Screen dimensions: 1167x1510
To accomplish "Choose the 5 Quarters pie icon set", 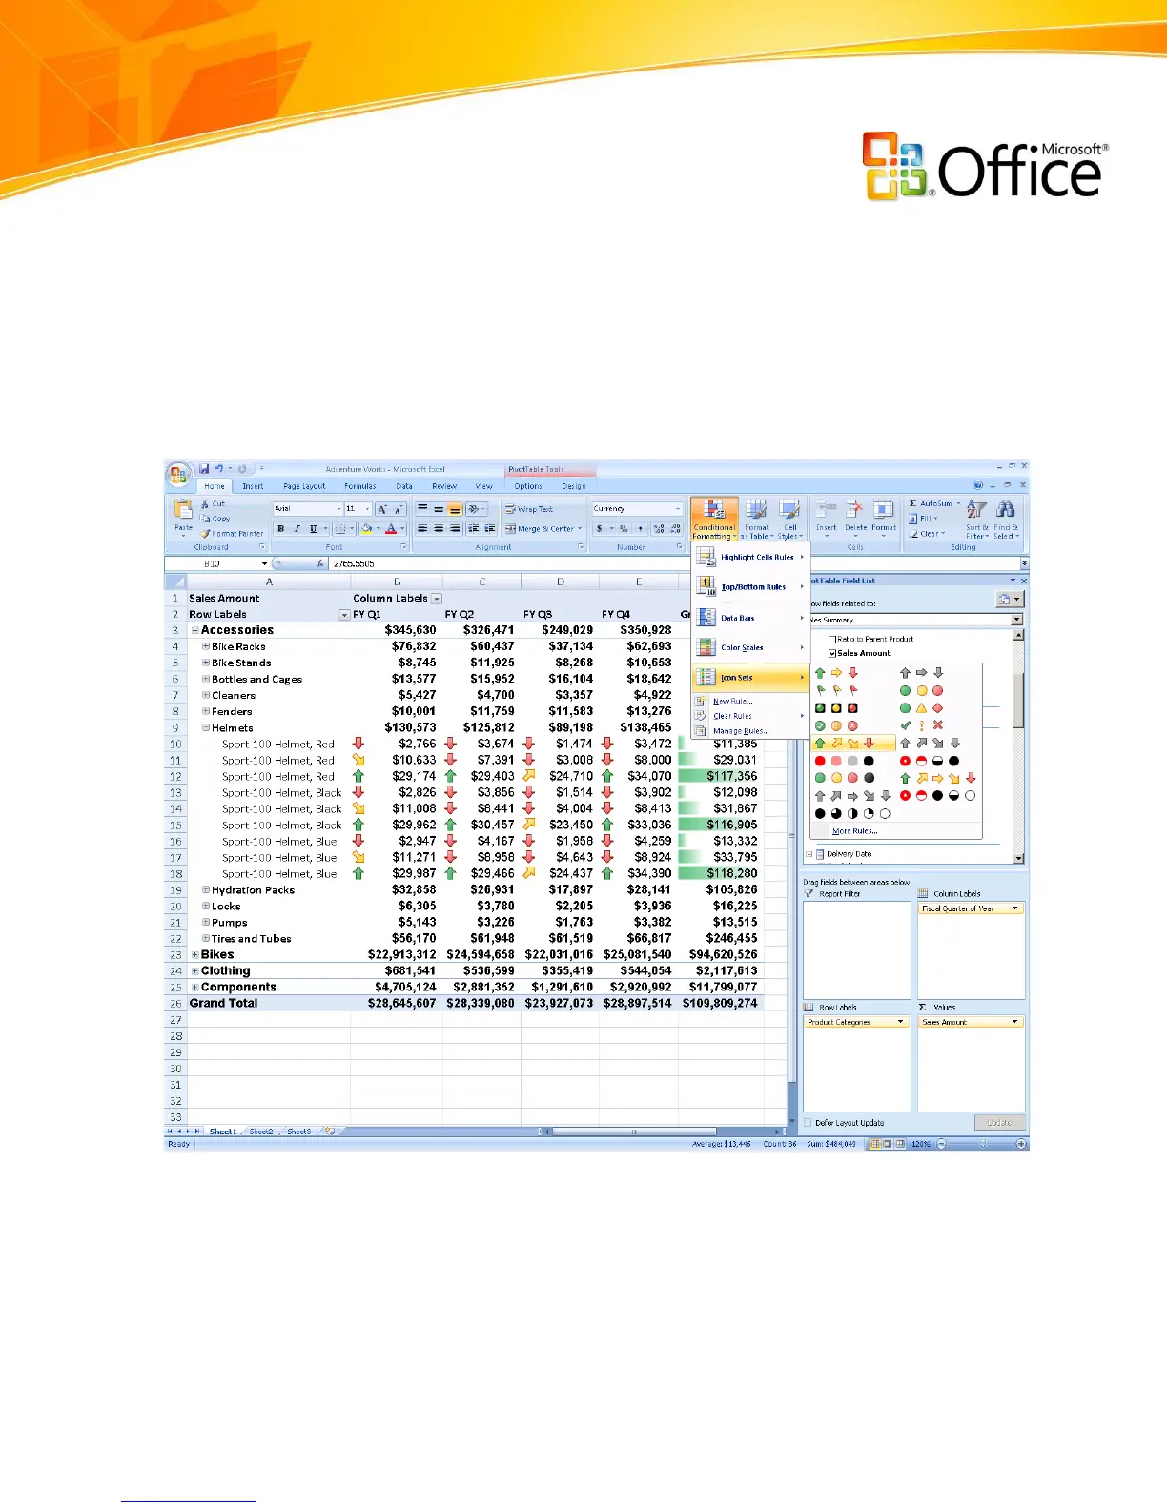I will 852,814.
